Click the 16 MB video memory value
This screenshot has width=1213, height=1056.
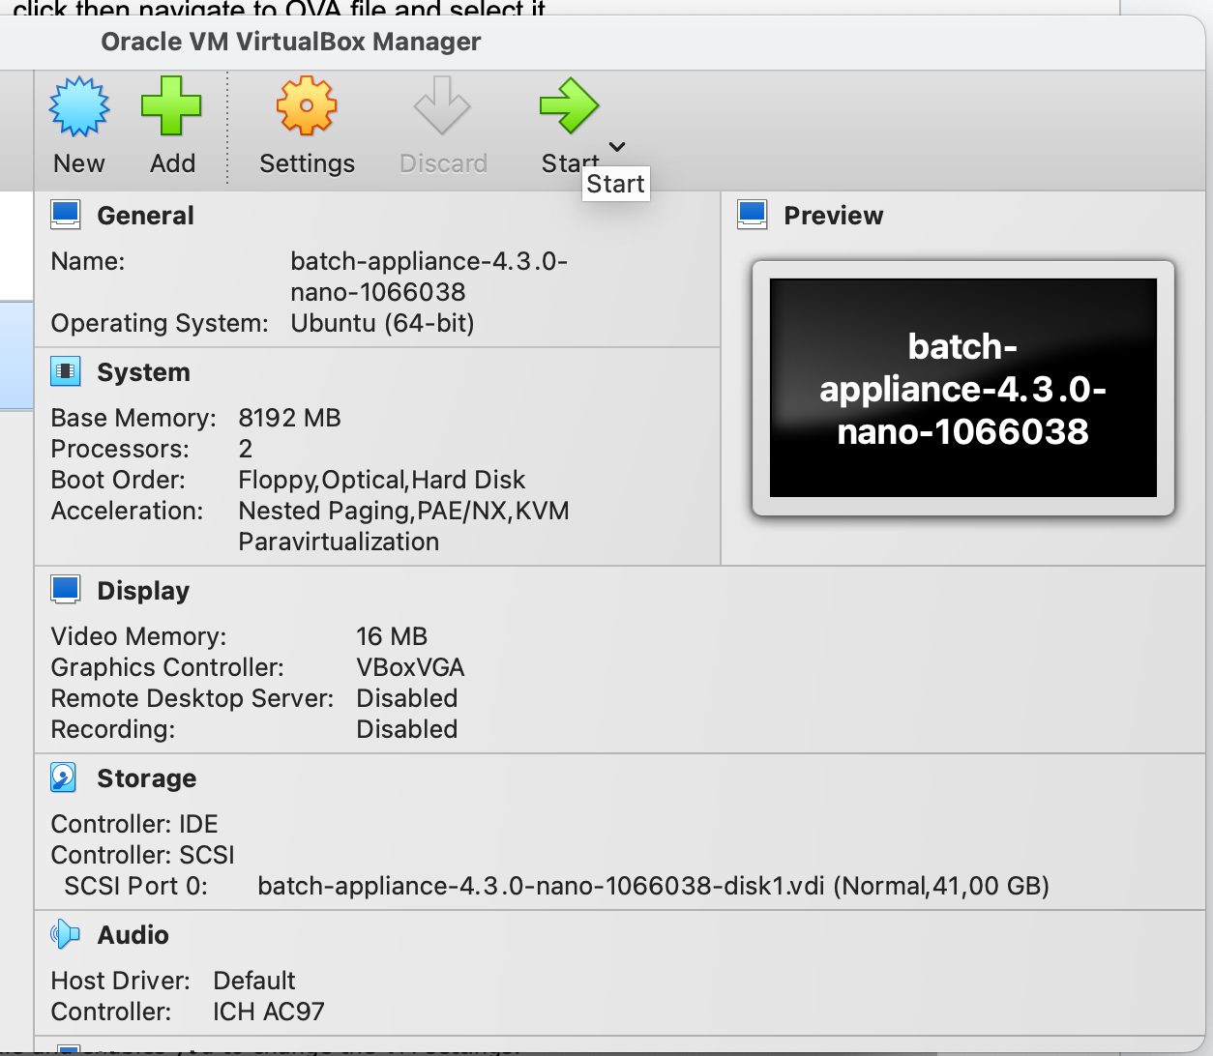tap(392, 636)
